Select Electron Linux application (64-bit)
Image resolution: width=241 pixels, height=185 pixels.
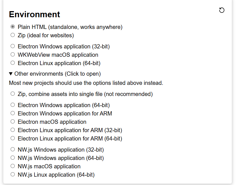13,63
